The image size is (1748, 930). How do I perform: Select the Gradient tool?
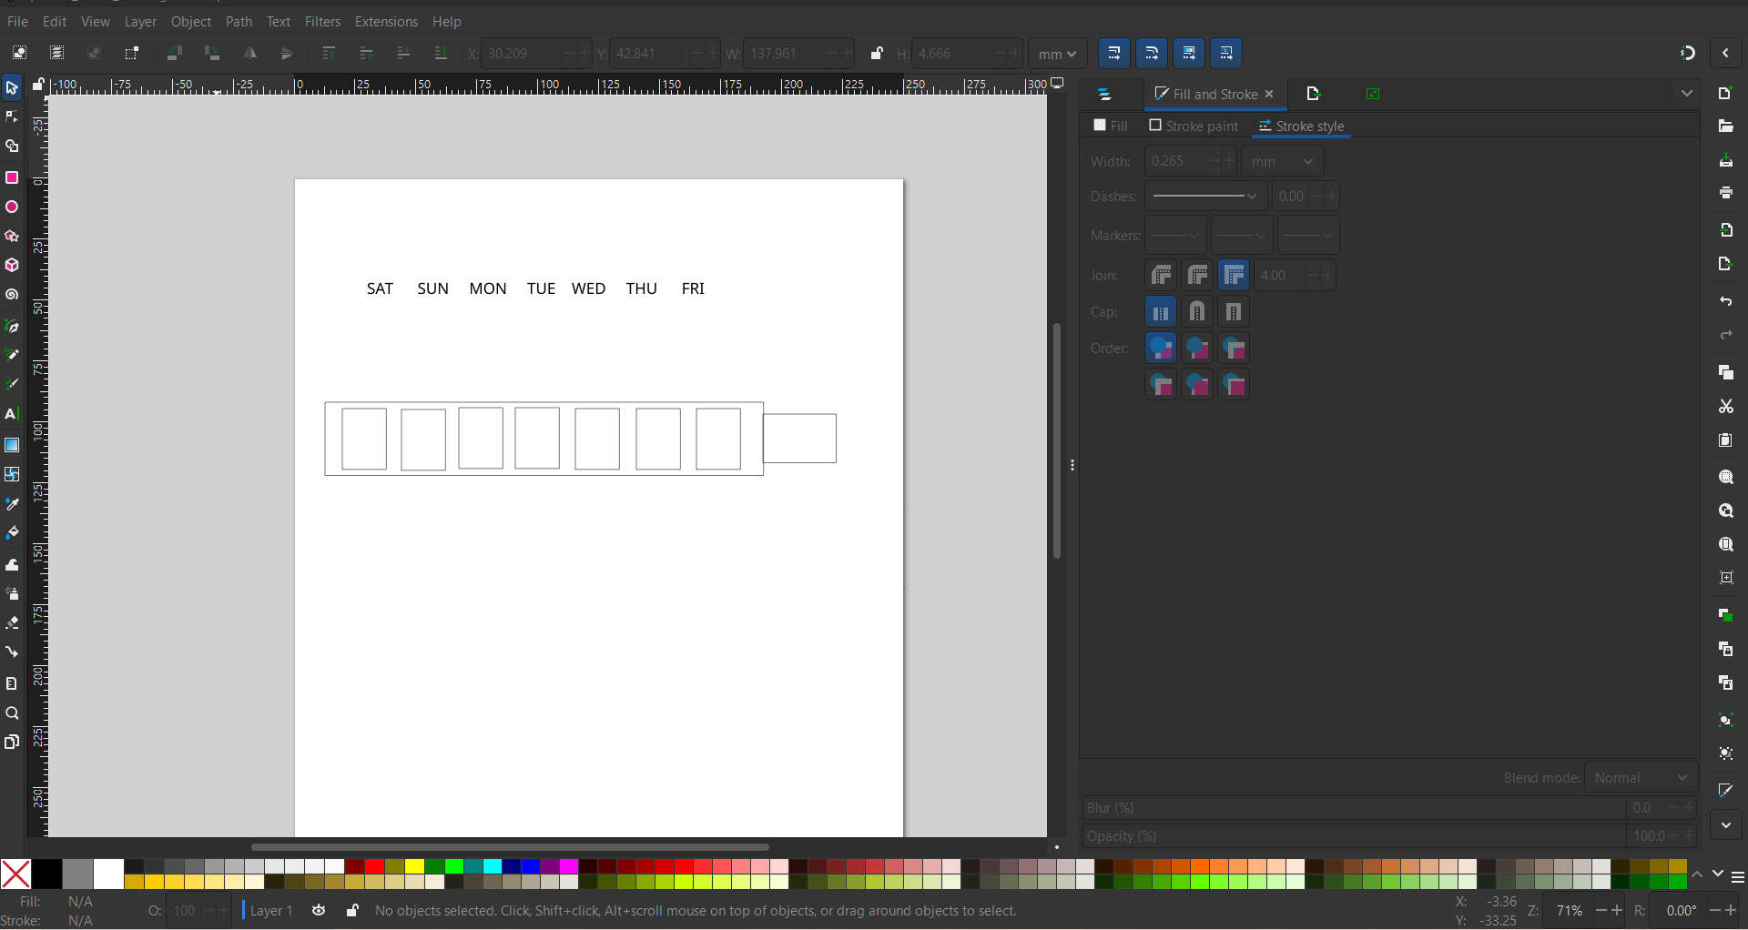12,445
